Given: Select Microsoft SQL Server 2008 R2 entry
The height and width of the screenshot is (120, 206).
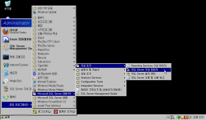Looking at the screenshot, I should 54,94.
